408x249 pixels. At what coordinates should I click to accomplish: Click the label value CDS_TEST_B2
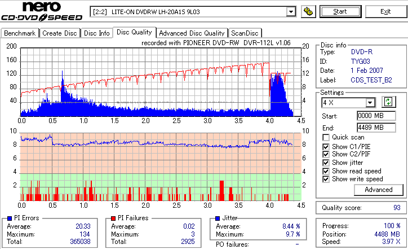(371, 80)
